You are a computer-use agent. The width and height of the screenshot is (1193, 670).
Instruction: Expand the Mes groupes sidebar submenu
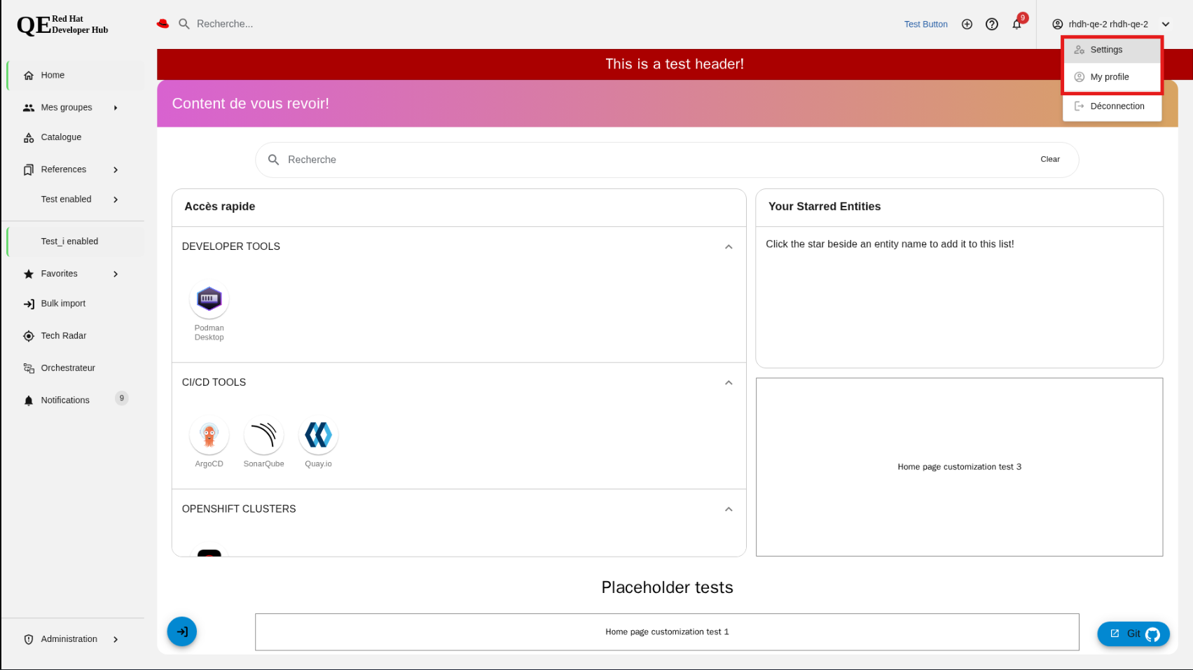click(116, 108)
